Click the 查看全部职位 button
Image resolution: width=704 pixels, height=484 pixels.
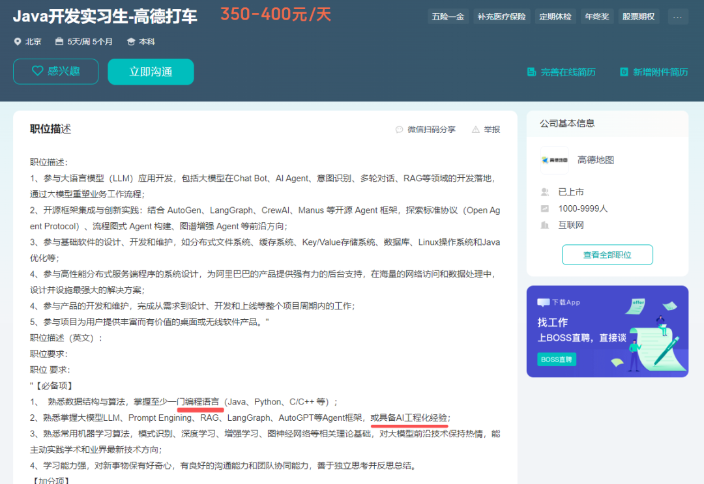click(x=607, y=255)
